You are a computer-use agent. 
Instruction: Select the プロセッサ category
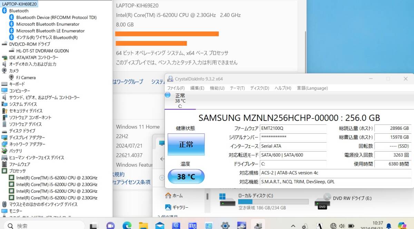coord(17,171)
